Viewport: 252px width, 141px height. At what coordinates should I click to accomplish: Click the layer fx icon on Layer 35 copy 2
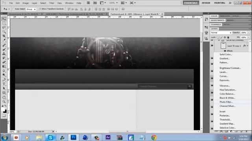244,46
